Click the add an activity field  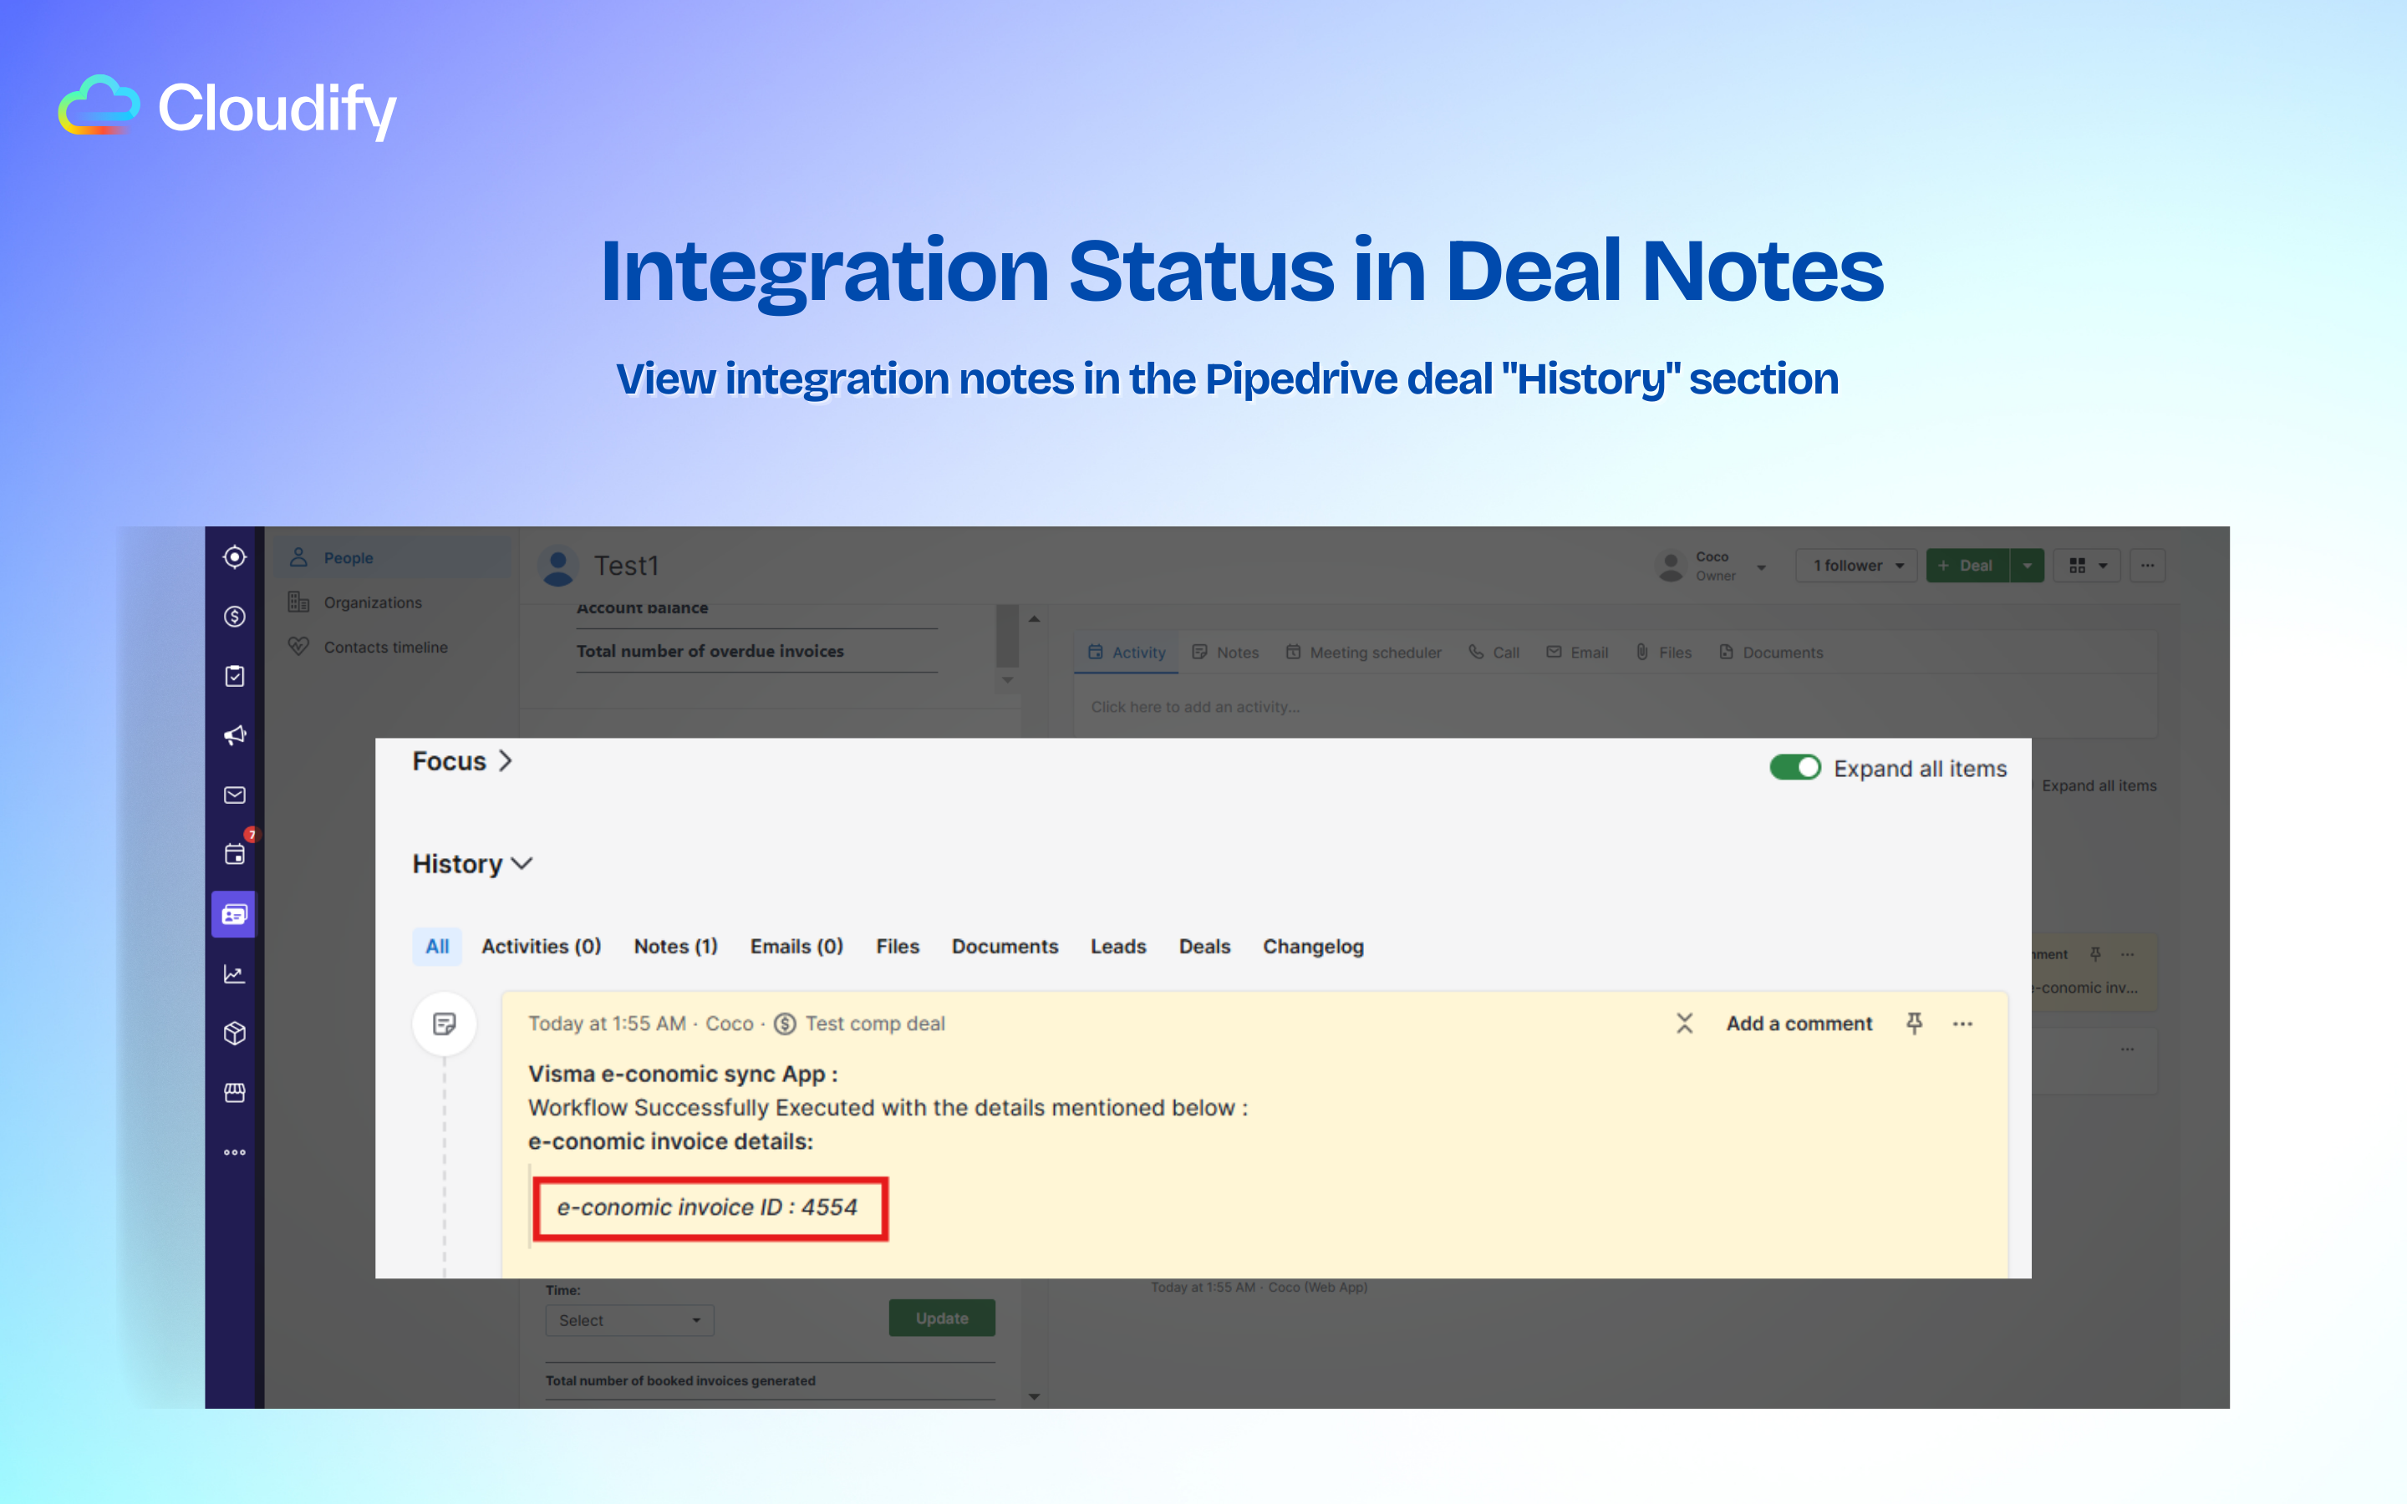pyautogui.click(x=1616, y=707)
